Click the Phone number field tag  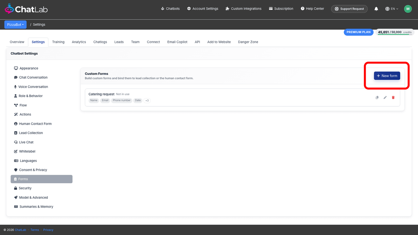pyautogui.click(x=122, y=100)
